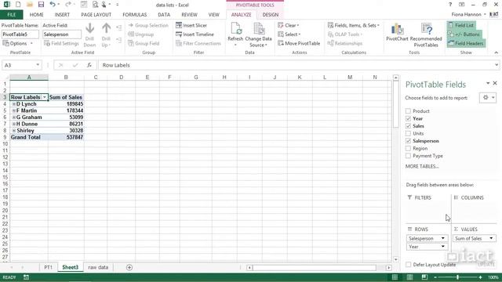Switch to the FORMULAS ribbon tab
Image resolution: width=502 pixels, height=282 pixels.
(x=134, y=15)
